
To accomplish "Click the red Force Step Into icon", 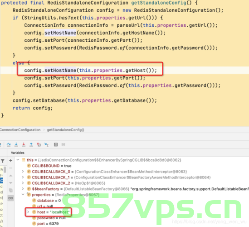I will pos(24,144).
